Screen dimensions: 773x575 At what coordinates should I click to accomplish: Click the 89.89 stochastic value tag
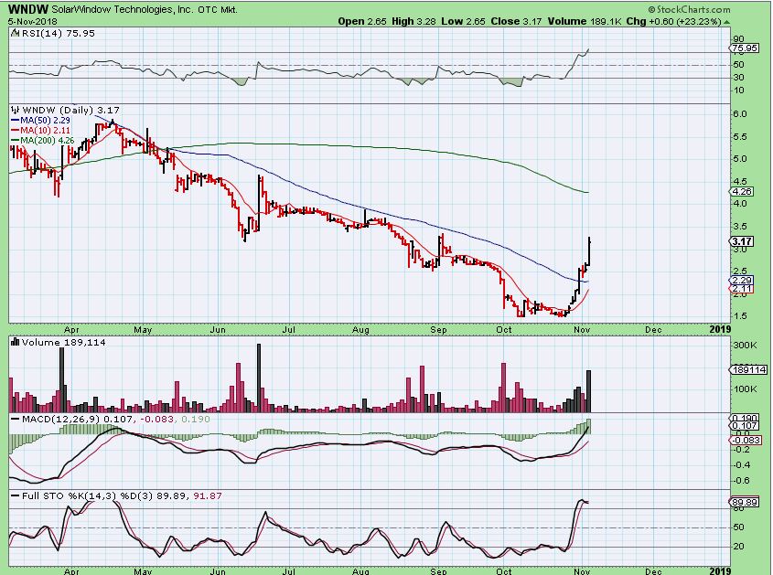(x=744, y=502)
